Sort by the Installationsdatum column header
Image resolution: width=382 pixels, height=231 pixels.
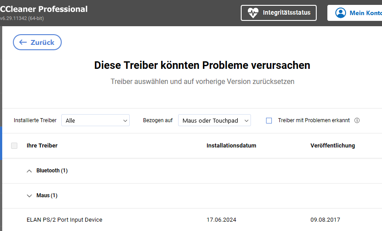(231, 146)
